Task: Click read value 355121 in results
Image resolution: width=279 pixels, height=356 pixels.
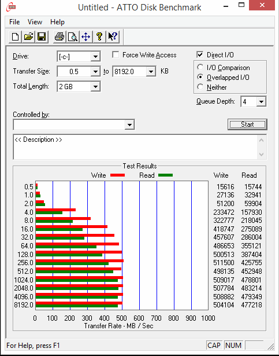Action: (x=252, y=246)
